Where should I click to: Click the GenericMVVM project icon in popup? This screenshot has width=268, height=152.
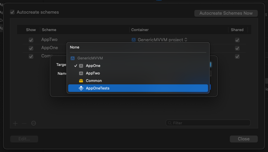[x=73, y=58]
